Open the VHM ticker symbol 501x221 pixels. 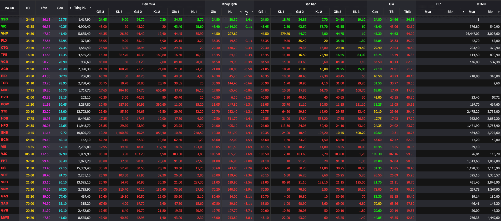(x=5, y=34)
